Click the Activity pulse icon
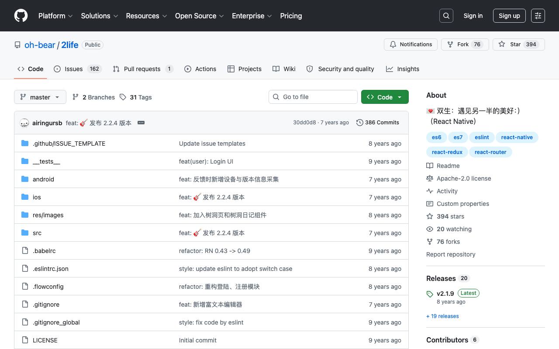 coord(430,191)
